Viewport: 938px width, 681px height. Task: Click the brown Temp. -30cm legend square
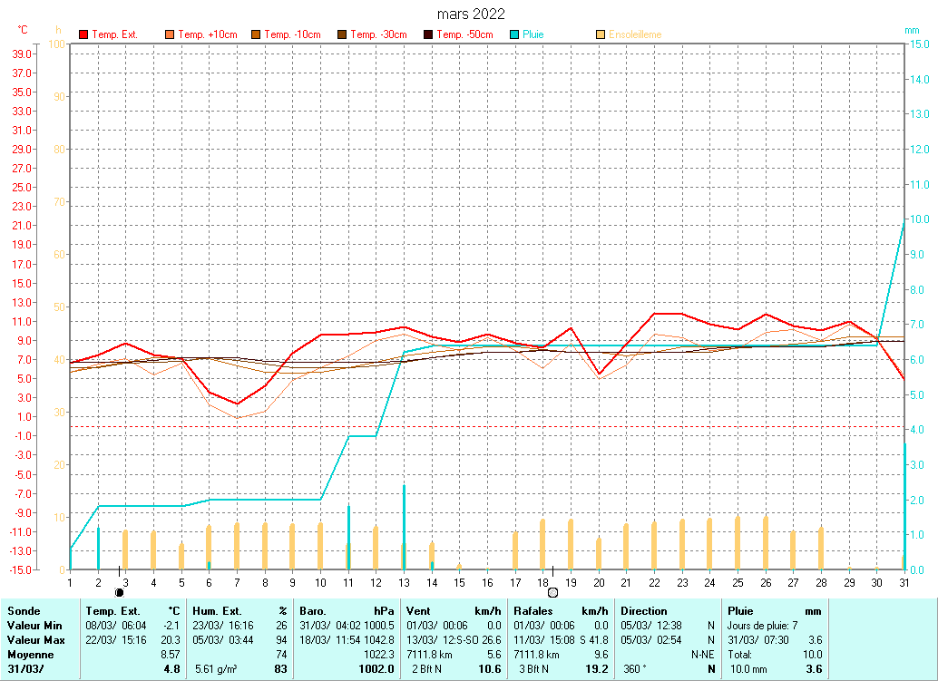click(x=342, y=34)
